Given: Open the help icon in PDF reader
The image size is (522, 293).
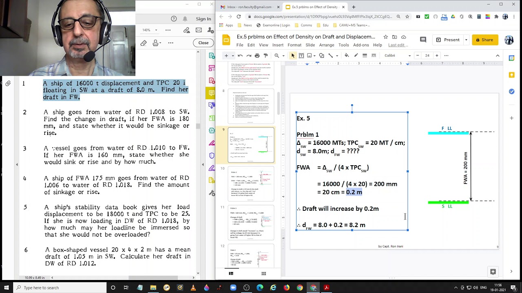Looking at the screenshot, I should pos(174,19).
